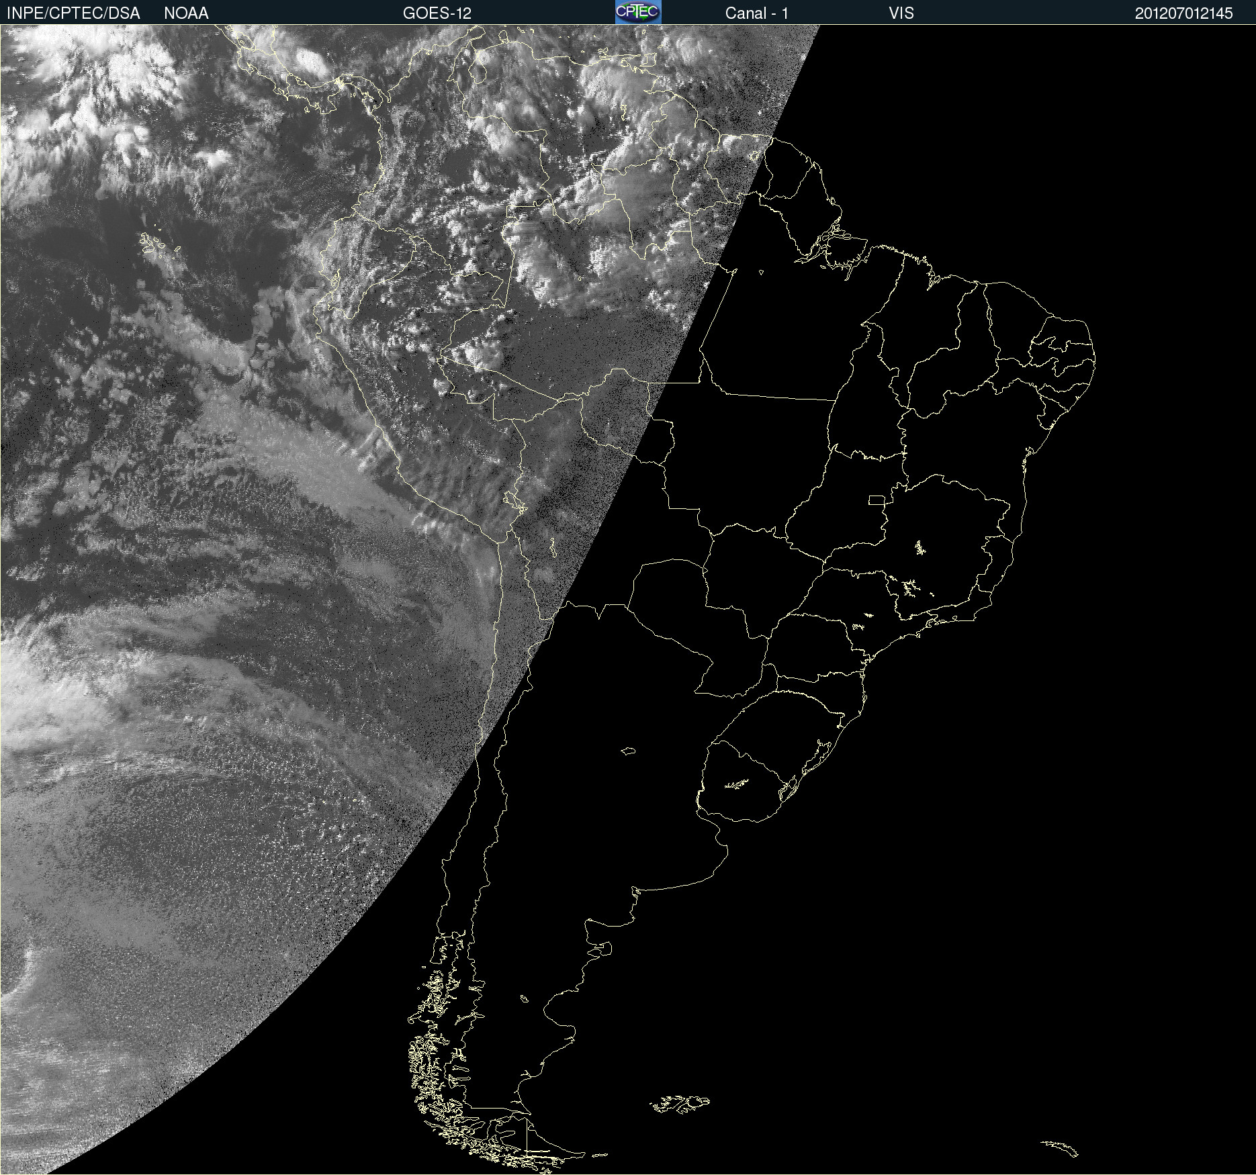Viewport: 1256px width, 1175px height.
Task: Click the Canal - 1 label
Action: [757, 13]
